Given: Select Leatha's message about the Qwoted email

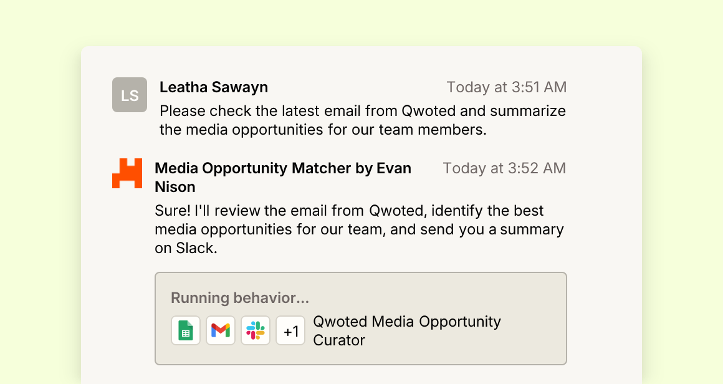Looking at the screenshot, I should 362,120.
